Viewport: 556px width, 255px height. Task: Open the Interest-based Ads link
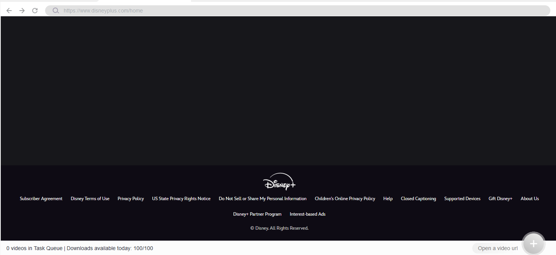308,214
